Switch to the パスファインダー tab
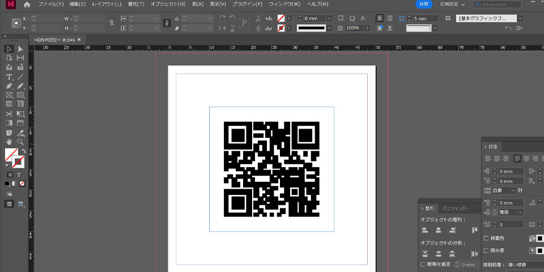 tap(456, 209)
